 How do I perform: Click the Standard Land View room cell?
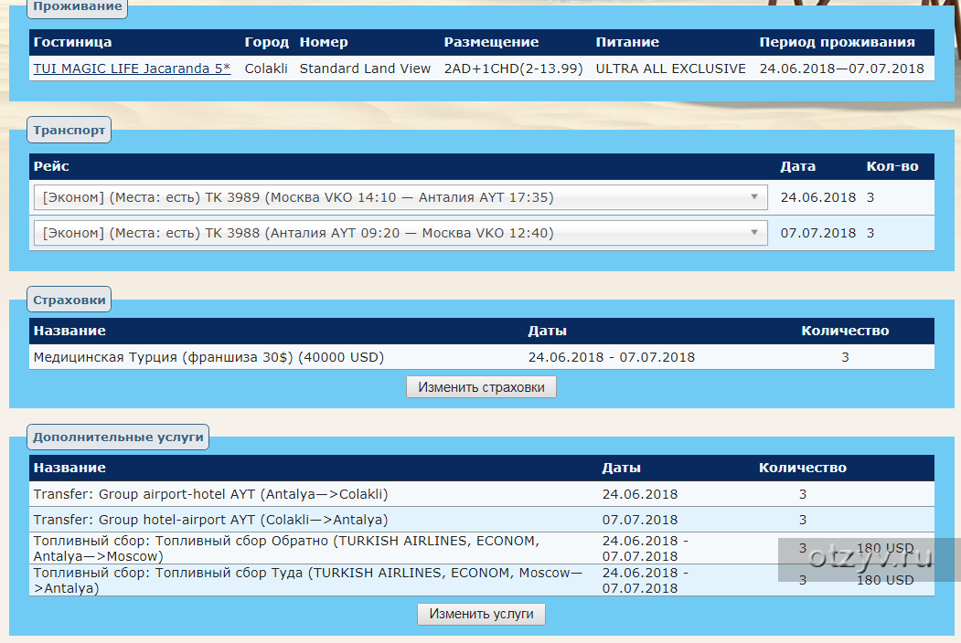(365, 69)
